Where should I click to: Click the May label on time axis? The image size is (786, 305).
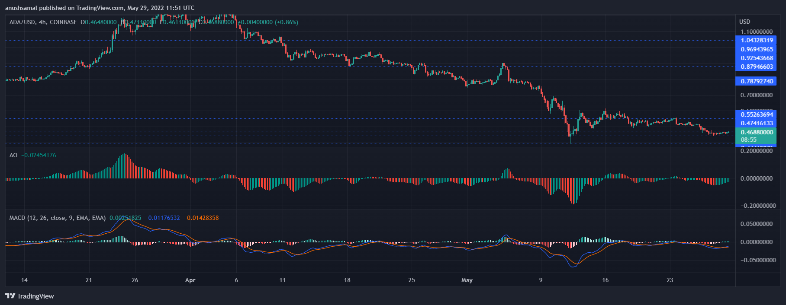click(467, 280)
